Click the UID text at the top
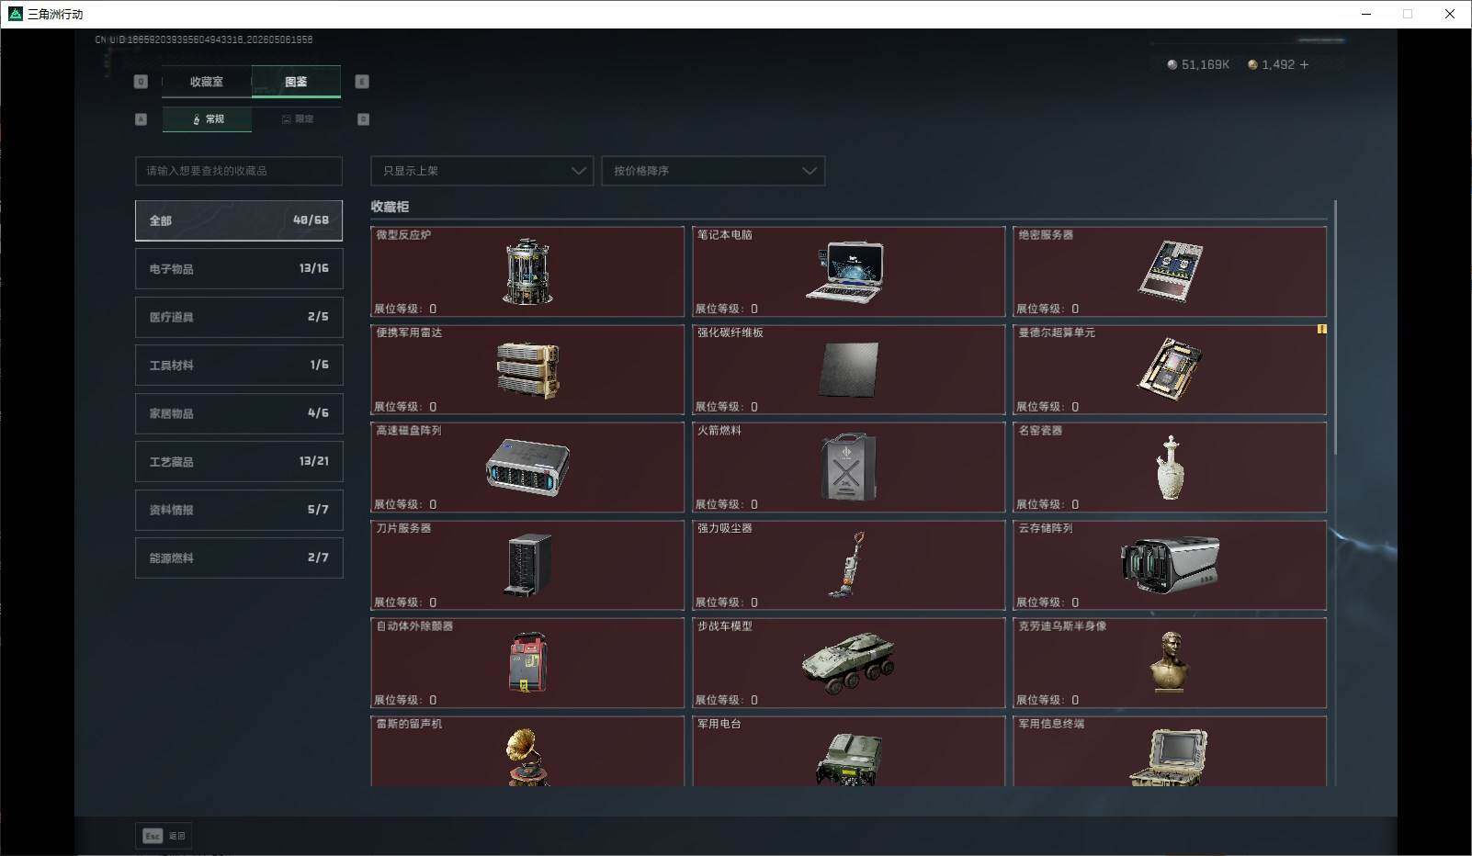 pos(204,39)
